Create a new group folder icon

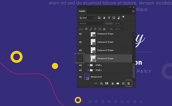118,83
